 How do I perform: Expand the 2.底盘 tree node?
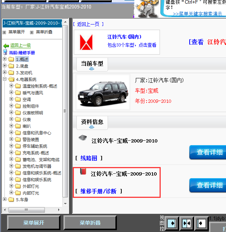coord(4,66)
